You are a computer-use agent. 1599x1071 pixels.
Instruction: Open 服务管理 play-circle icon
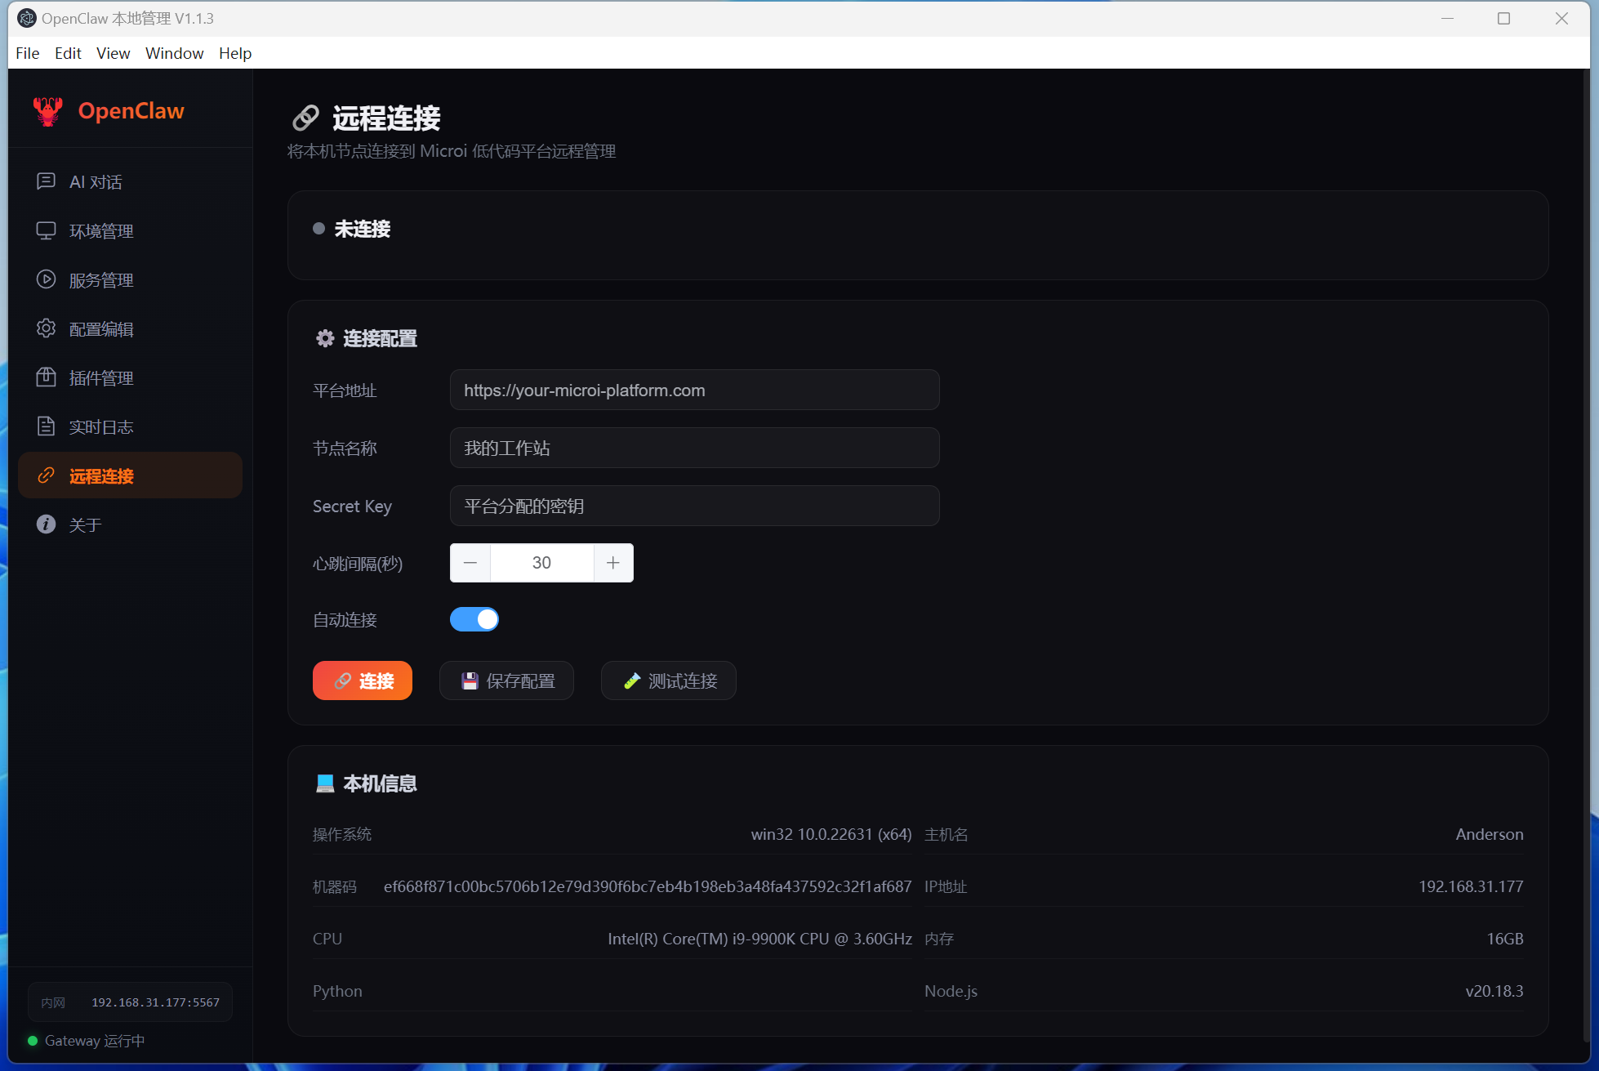pyautogui.click(x=46, y=279)
